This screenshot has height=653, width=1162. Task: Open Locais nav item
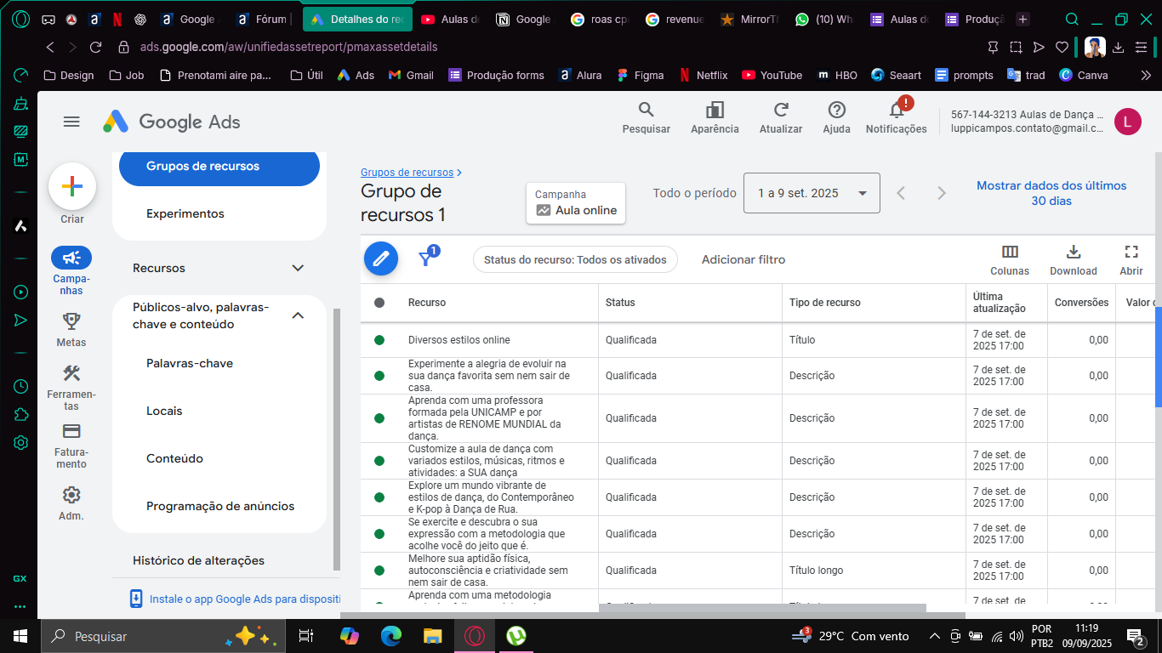tap(164, 411)
